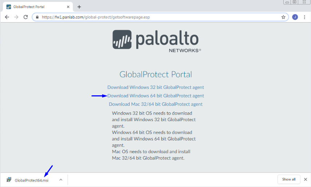The height and width of the screenshot is (187, 311).
Task: Close the browser window
Action: tap(304, 2)
